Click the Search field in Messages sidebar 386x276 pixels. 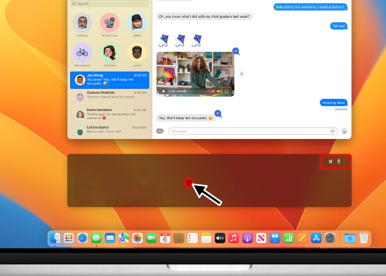point(109,3)
